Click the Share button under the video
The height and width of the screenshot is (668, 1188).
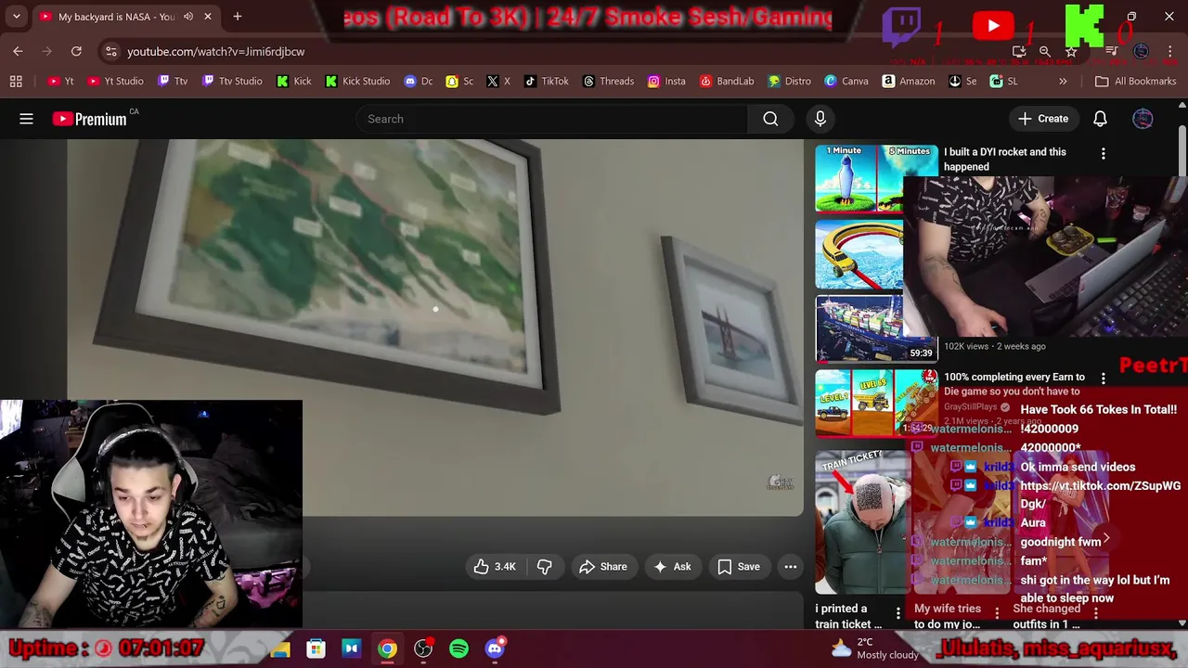[x=603, y=567]
